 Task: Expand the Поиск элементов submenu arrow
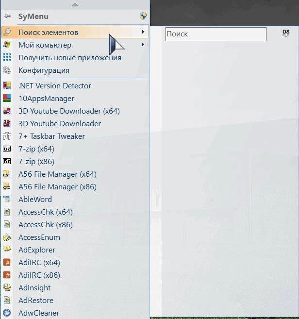(143, 32)
